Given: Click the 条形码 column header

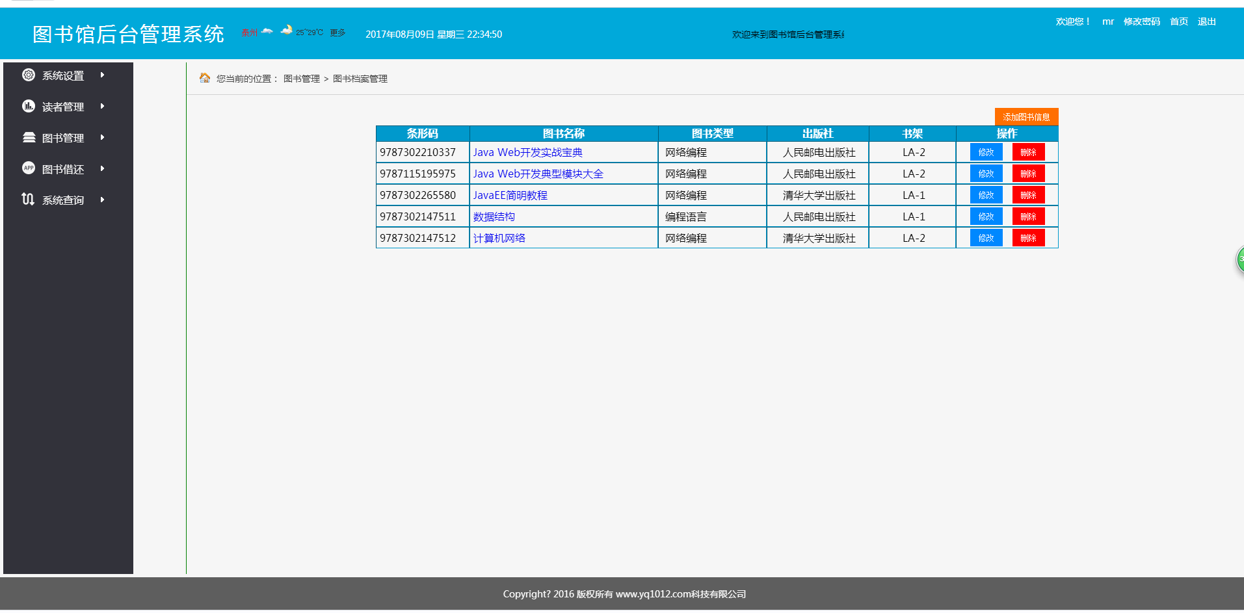Looking at the screenshot, I should (423, 133).
